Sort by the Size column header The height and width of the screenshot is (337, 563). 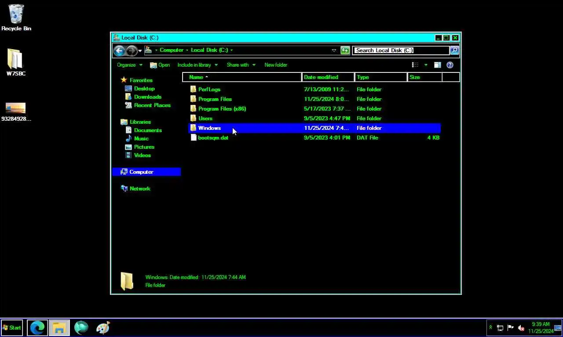(x=425, y=77)
